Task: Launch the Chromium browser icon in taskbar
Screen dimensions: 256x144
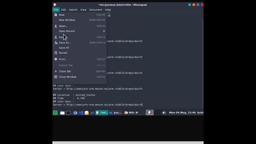Action: point(75,113)
